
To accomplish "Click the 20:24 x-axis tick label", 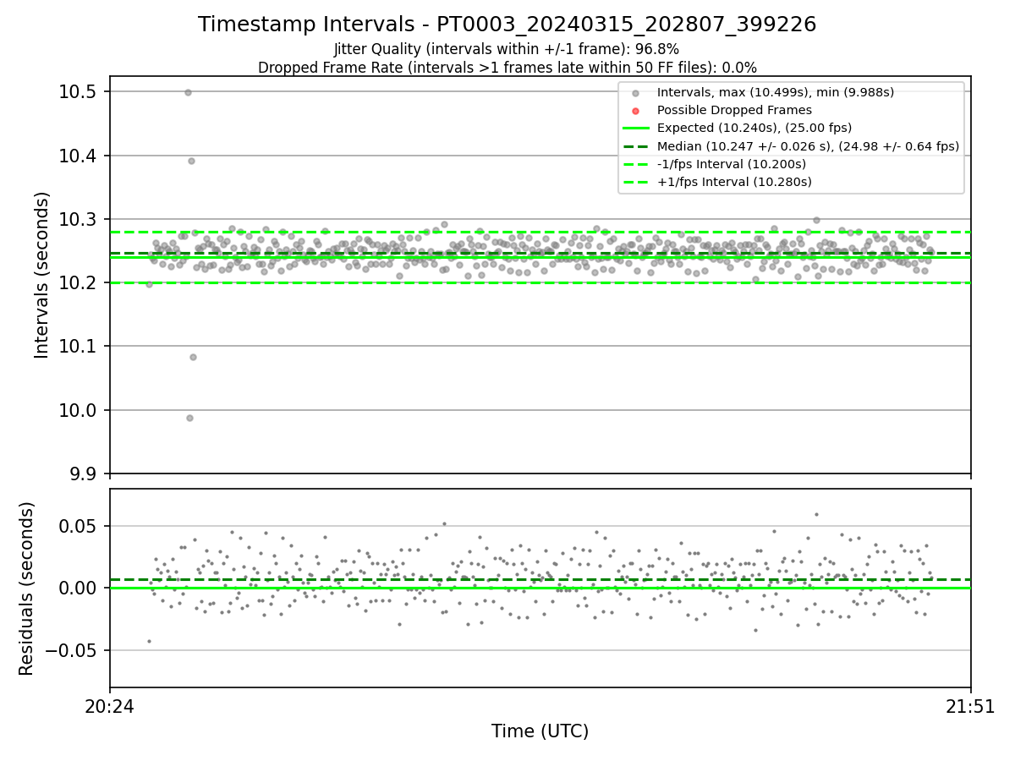I will click(110, 707).
